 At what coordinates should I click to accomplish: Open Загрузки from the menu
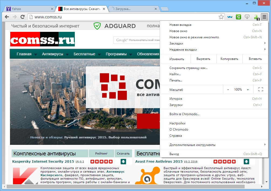coord(214,105)
